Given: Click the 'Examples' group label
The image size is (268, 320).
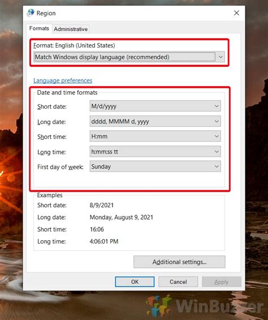Looking at the screenshot, I should coord(50,195).
